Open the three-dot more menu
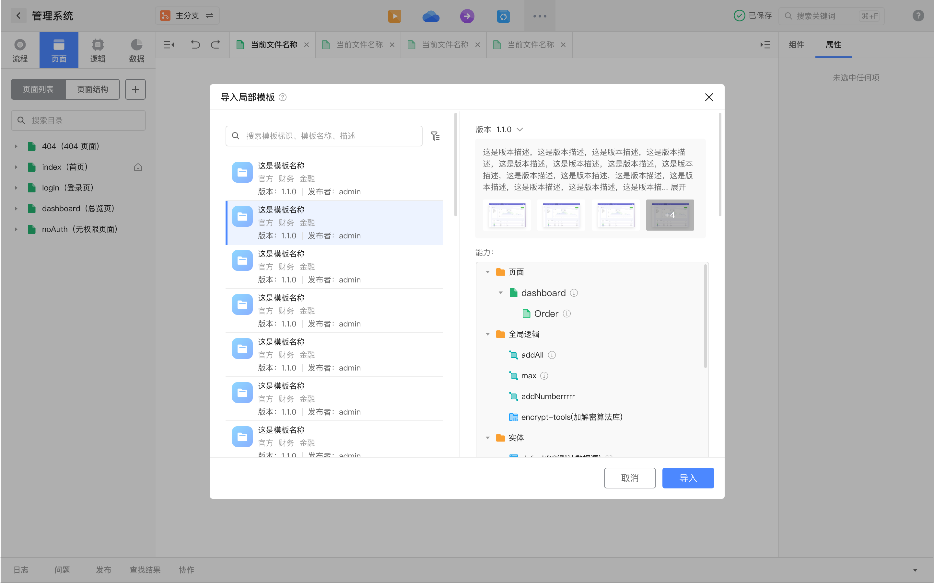The width and height of the screenshot is (934, 583). click(x=539, y=16)
